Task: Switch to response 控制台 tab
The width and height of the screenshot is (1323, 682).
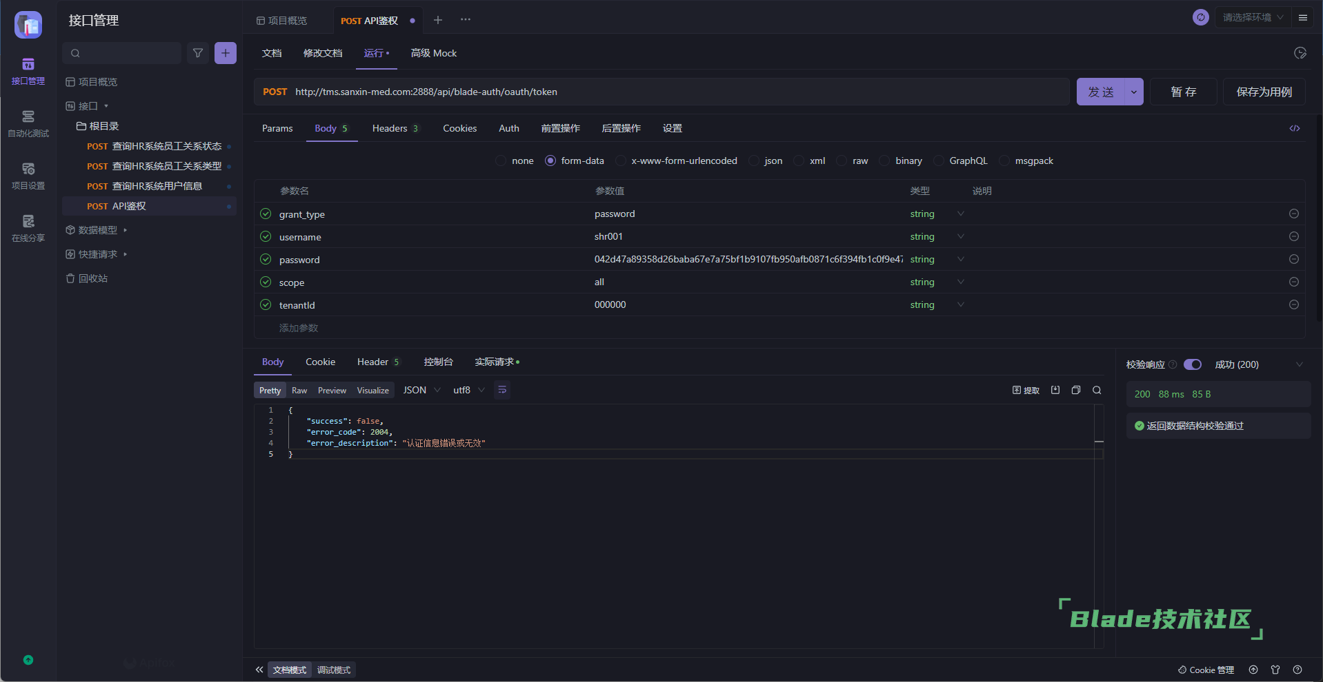Action: (438, 362)
